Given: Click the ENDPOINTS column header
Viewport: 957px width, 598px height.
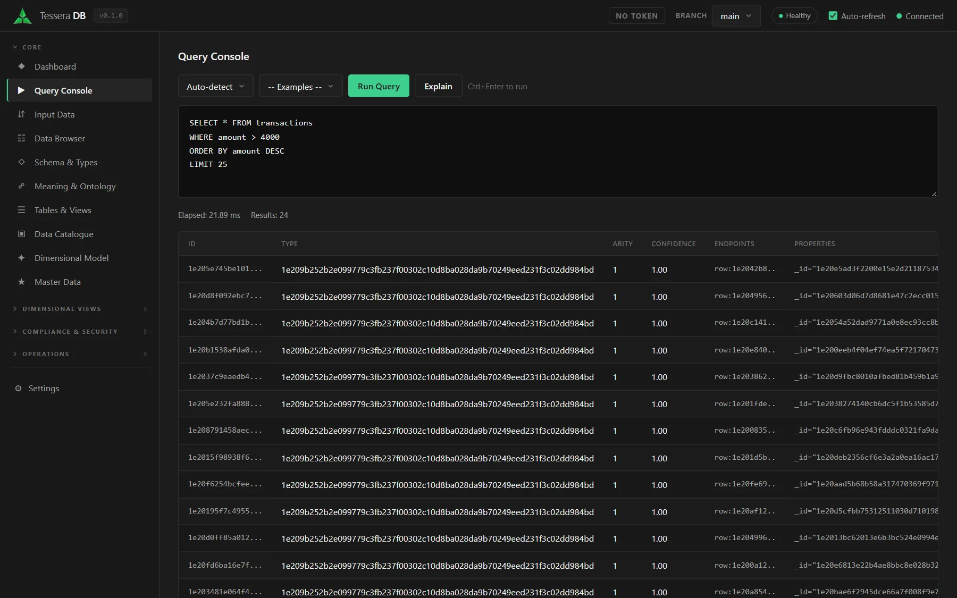Looking at the screenshot, I should [x=734, y=243].
